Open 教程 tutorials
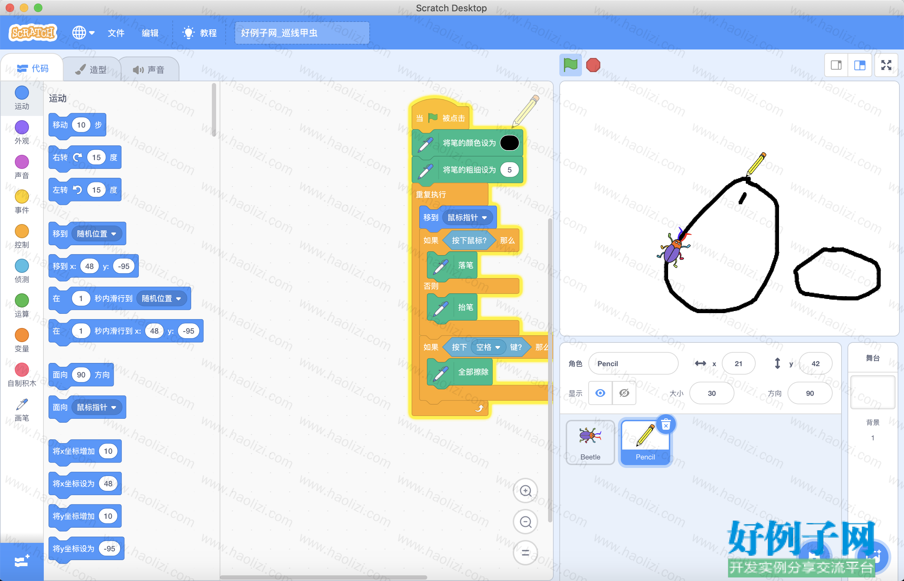 200,33
